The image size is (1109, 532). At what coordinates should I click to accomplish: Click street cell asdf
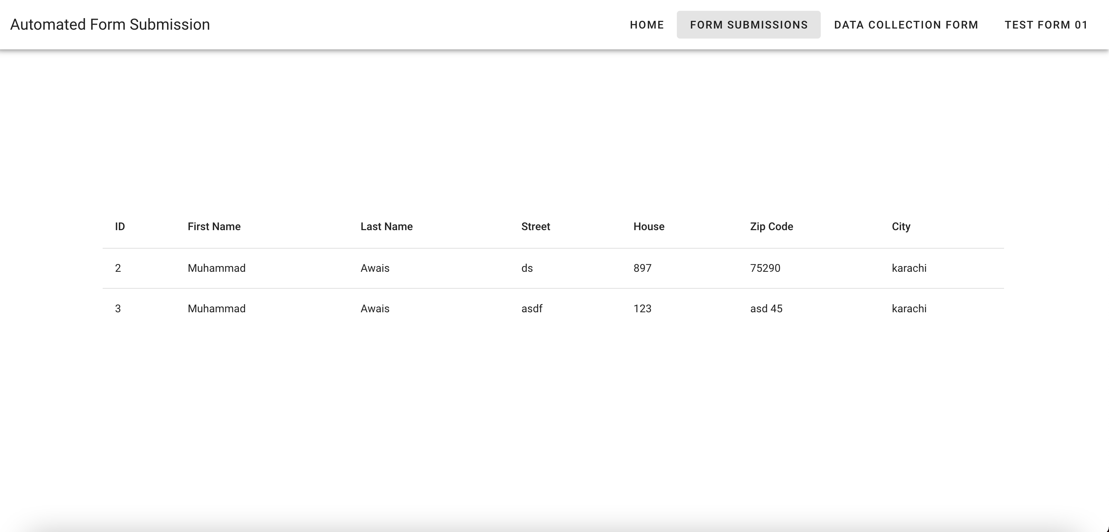point(532,309)
